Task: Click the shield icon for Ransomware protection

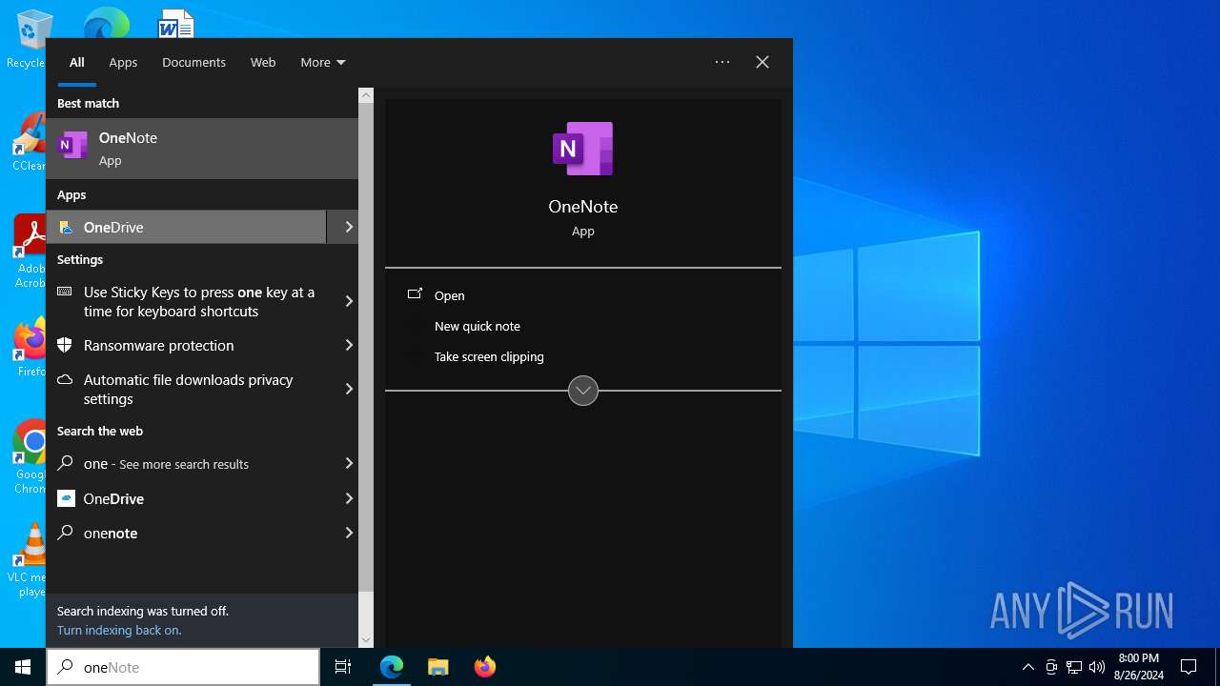Action: (x=65, y=345)
